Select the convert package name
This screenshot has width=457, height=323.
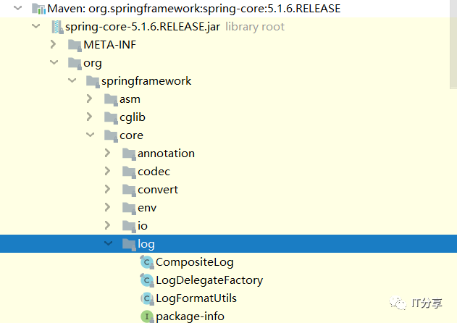pyautogui.click(x=158, y=190)
